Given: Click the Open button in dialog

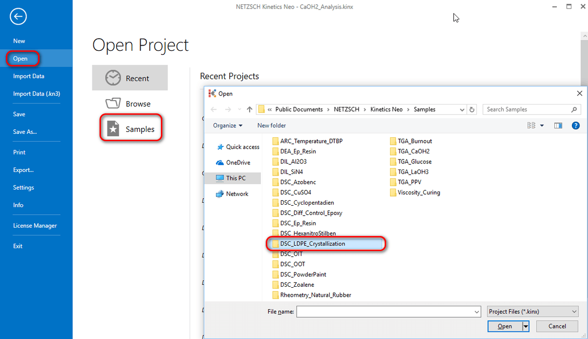Looking at the screenshot, I should pyautogui.click(x=505, y=326).
